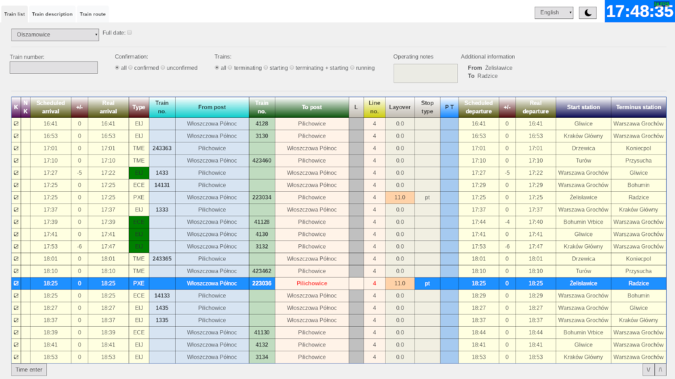The height and width of the screenshot is (379, 675).
Task: Toggle confirmation checkbox for train 1333
Action: 16,210
